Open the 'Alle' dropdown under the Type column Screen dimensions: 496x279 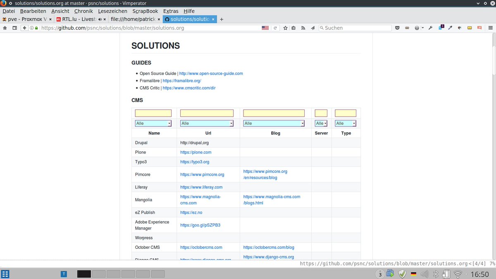coord(345,123)
